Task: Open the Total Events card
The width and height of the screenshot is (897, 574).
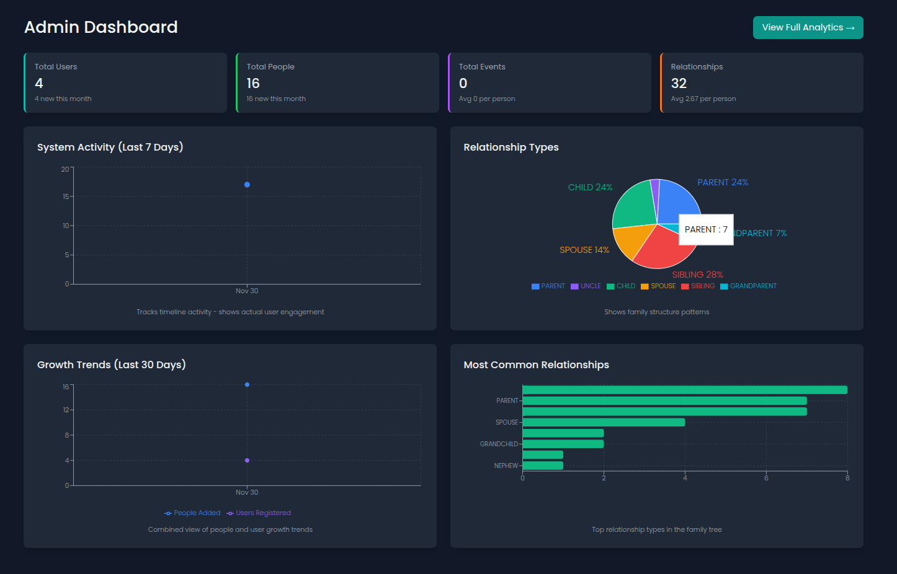Action: (x=550, y=82)
